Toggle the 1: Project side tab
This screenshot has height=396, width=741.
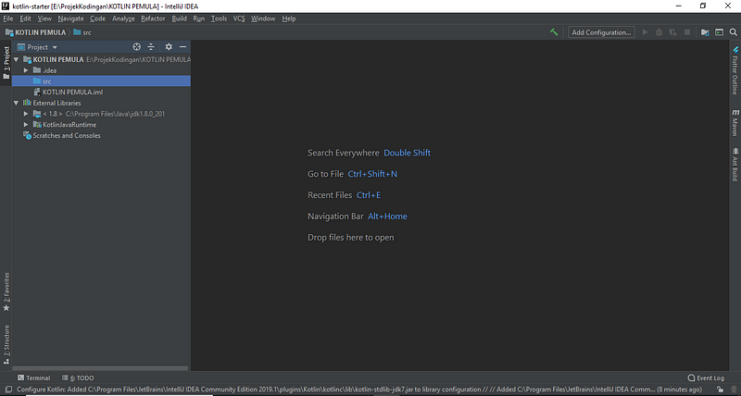pos(6,63)
